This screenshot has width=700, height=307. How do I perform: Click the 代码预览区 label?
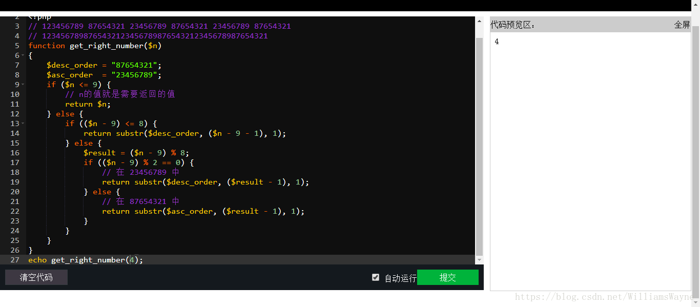[x=513, y=25]
